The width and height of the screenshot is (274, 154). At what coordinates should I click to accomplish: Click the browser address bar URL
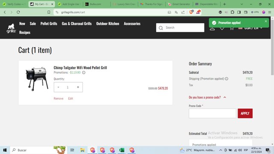pos(73,12)
